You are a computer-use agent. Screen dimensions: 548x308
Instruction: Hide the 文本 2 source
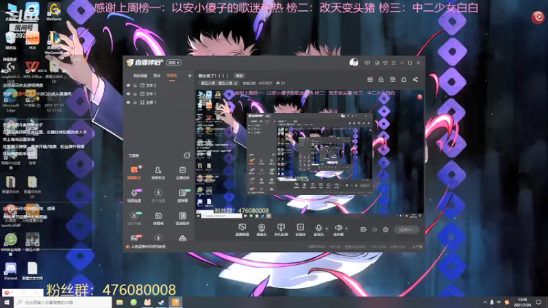point(128,85)
